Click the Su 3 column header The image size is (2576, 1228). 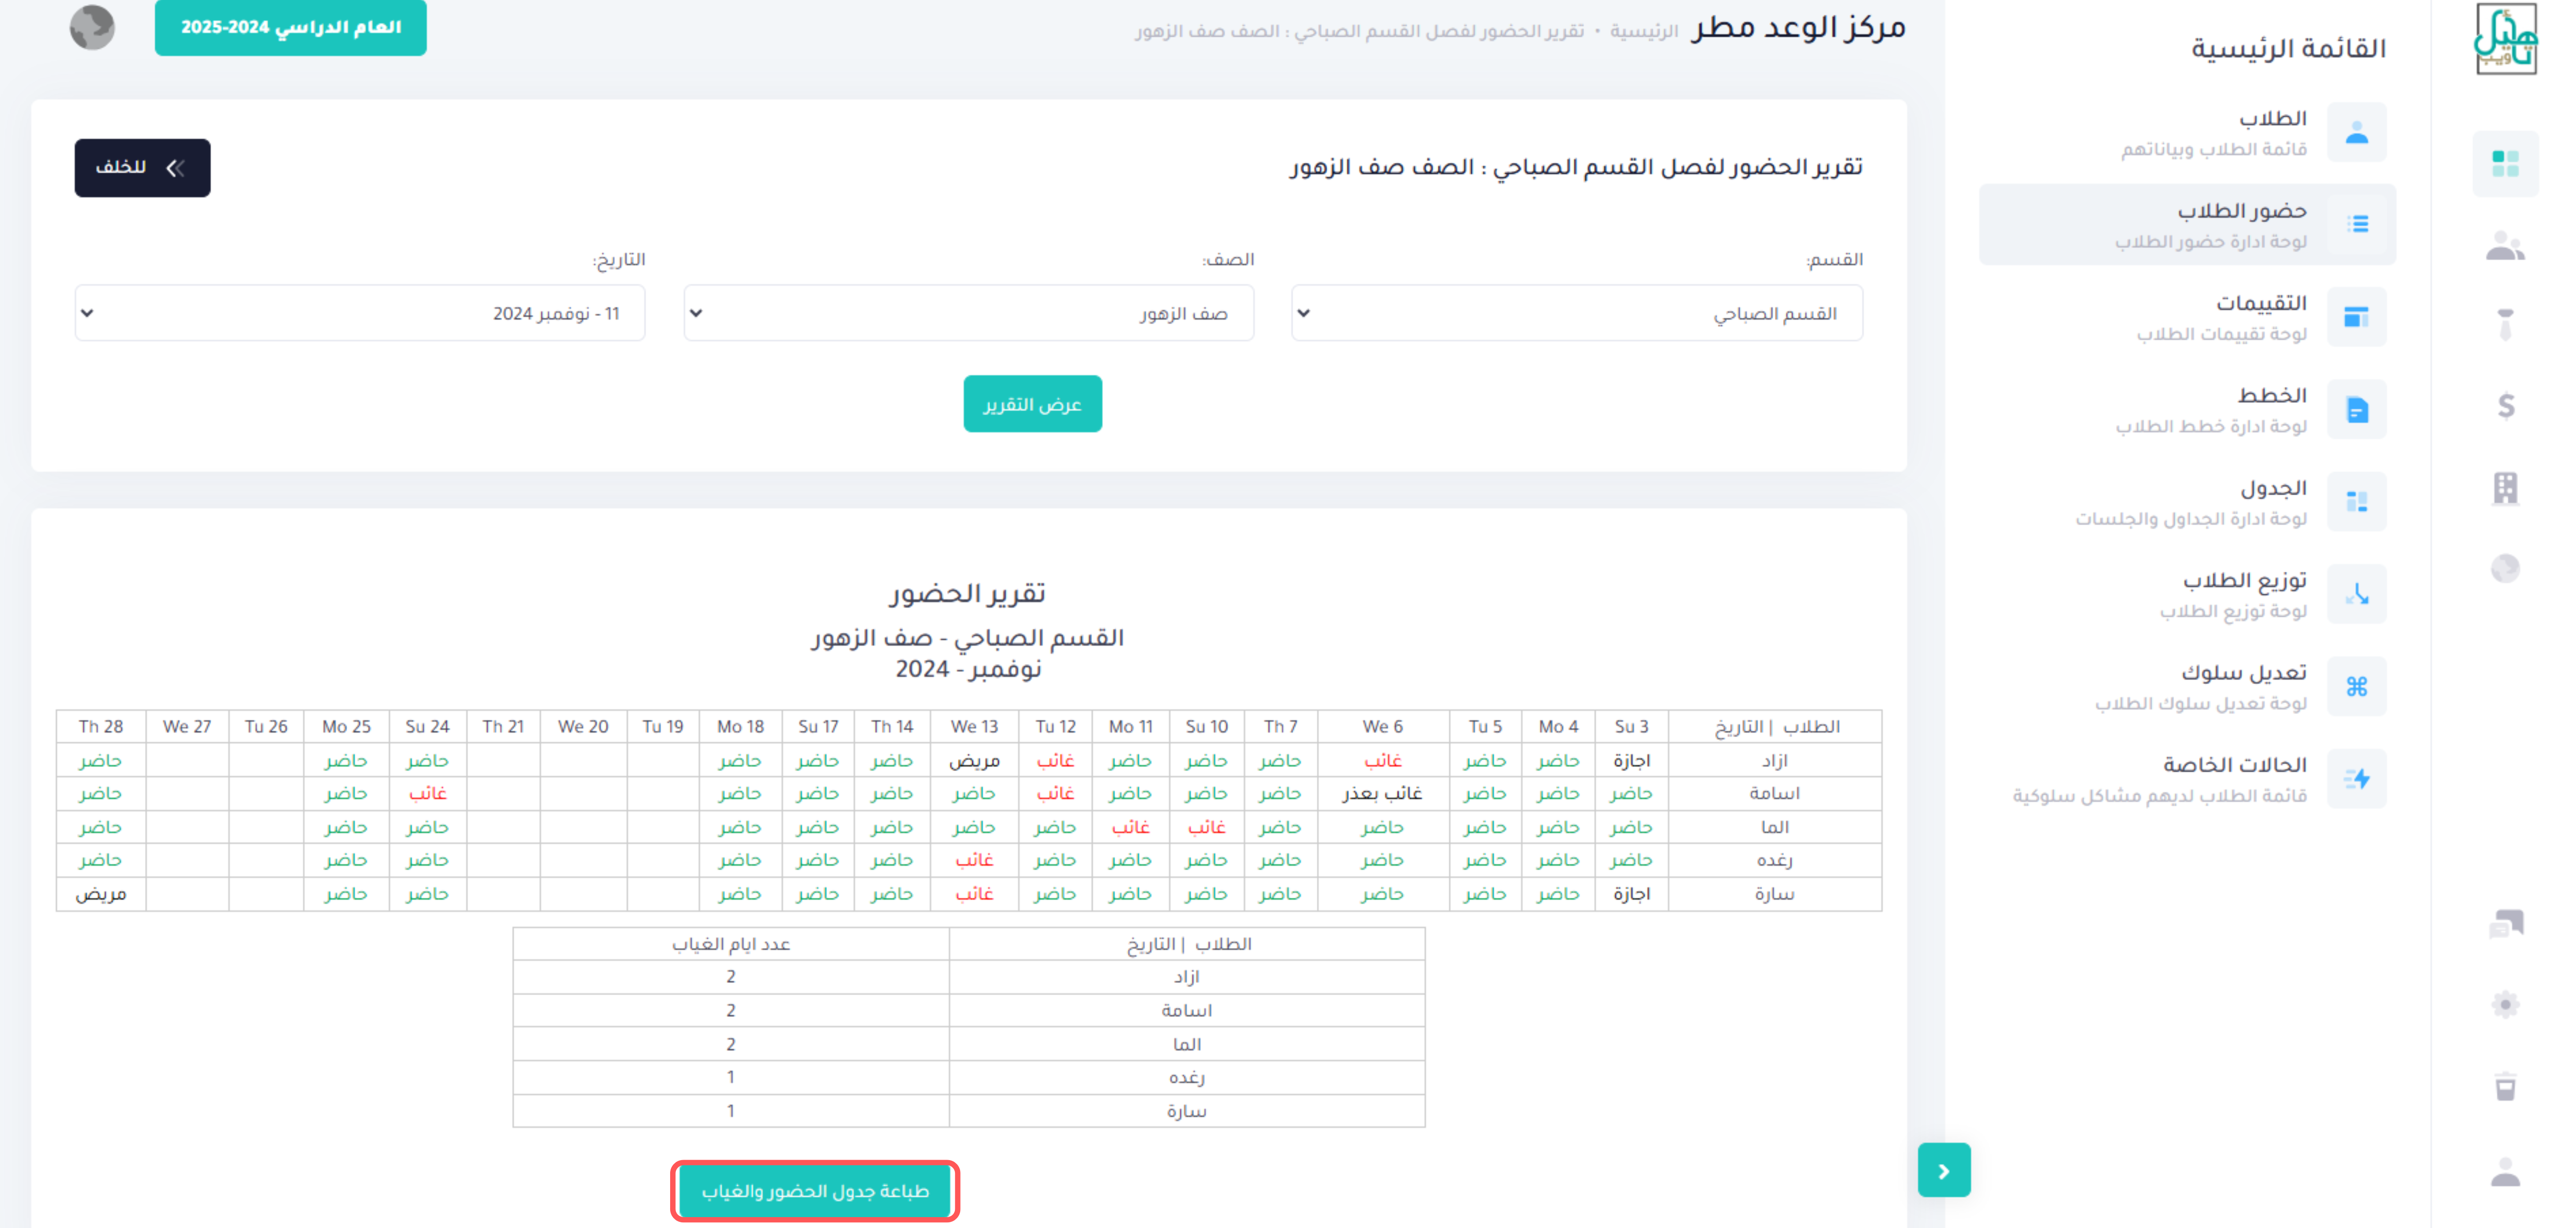tap(1631, 726)
